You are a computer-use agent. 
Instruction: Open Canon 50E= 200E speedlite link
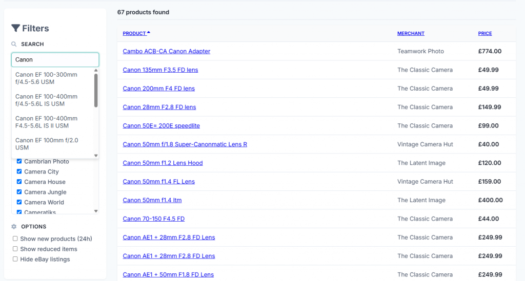(161, 125)
